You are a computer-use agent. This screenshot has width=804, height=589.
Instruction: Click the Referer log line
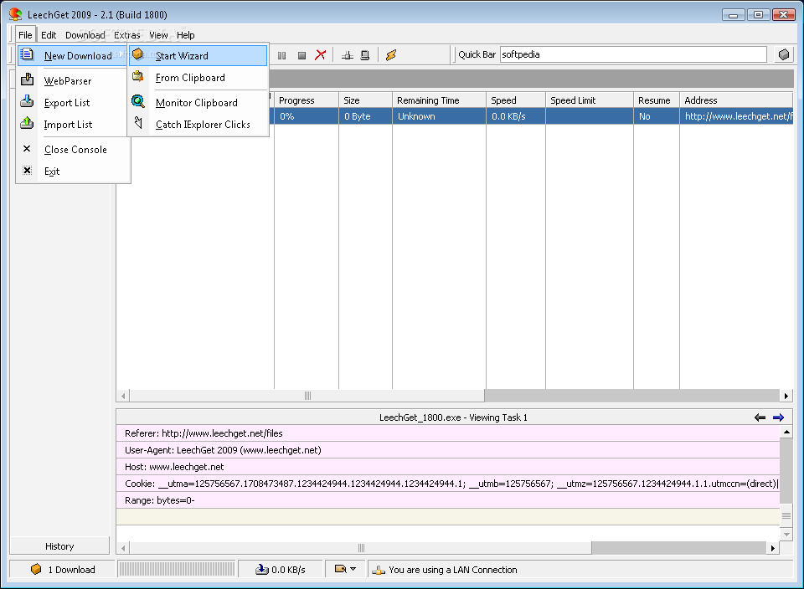tap(447, 433)
